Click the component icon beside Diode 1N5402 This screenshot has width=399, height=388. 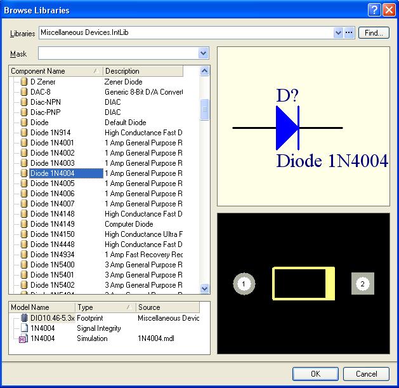24,285
